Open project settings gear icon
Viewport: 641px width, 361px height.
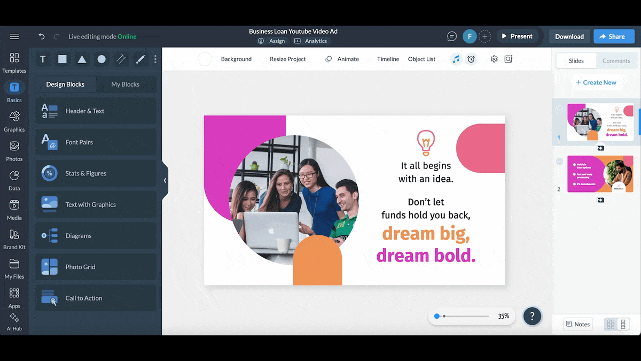click(494, 59)
